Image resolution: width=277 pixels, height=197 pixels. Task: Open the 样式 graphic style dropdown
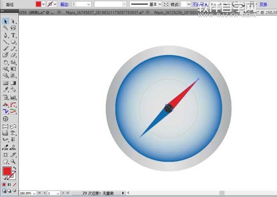[189, 4]
